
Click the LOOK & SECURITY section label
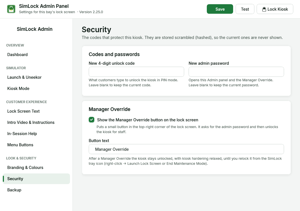(21, 158)
